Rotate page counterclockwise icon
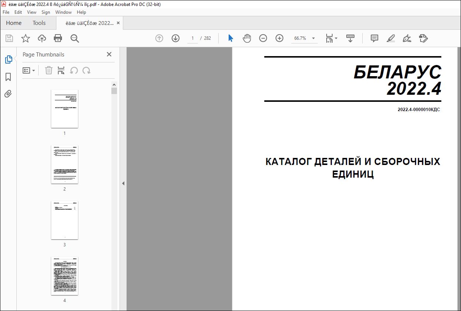Screen dimensions: 461x311 coord(74,70)
